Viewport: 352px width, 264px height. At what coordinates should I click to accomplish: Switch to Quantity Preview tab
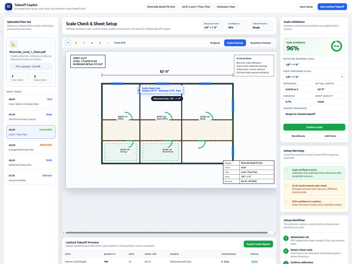pyautogui.click(x=260, y=43)
